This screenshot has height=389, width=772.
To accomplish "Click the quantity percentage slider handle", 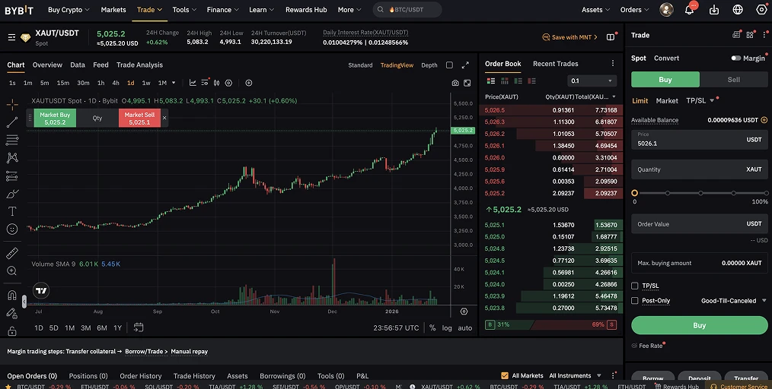I will coord(635,193).
